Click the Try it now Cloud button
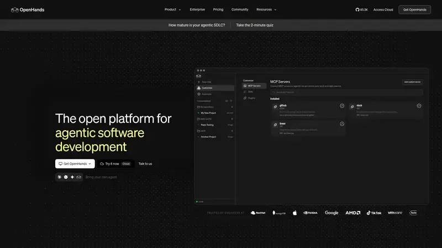 [116, 164]
